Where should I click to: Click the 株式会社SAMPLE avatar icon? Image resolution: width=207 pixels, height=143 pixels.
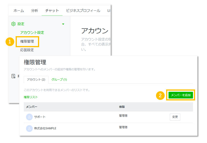tap(29, 128)
